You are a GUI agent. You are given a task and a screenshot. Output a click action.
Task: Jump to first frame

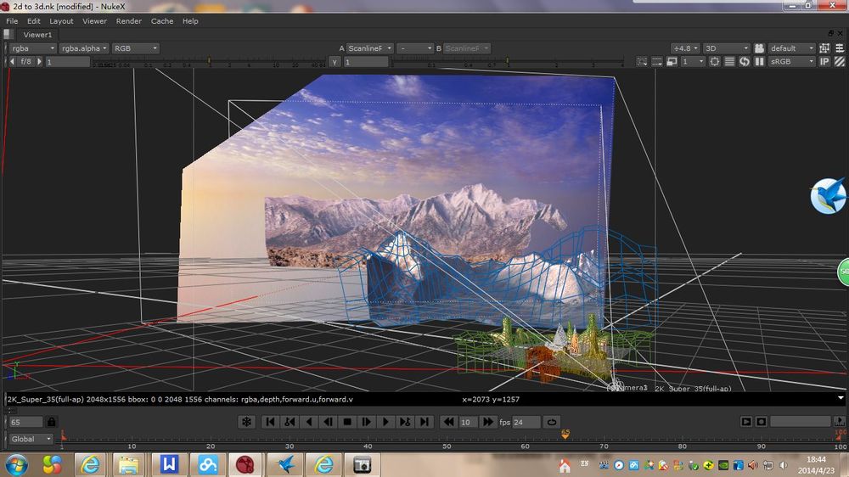(x=270, y=422)
